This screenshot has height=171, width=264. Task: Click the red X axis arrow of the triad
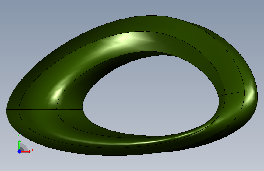(26, 152)
